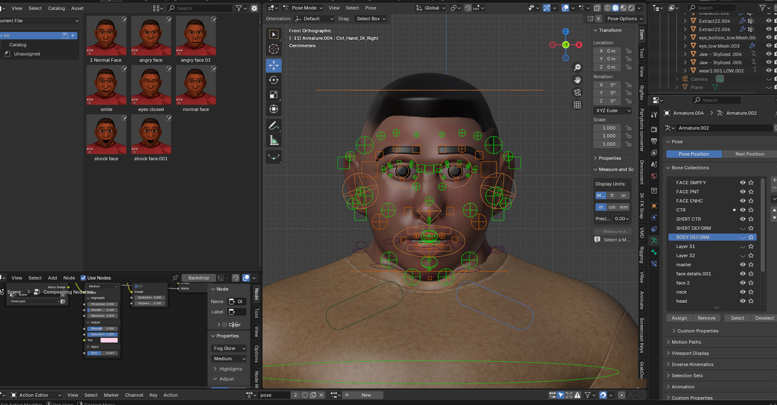Open the Render properties tab
This screenshot has height=405, width=777.
pyautogui.click(x=654, y=129)
